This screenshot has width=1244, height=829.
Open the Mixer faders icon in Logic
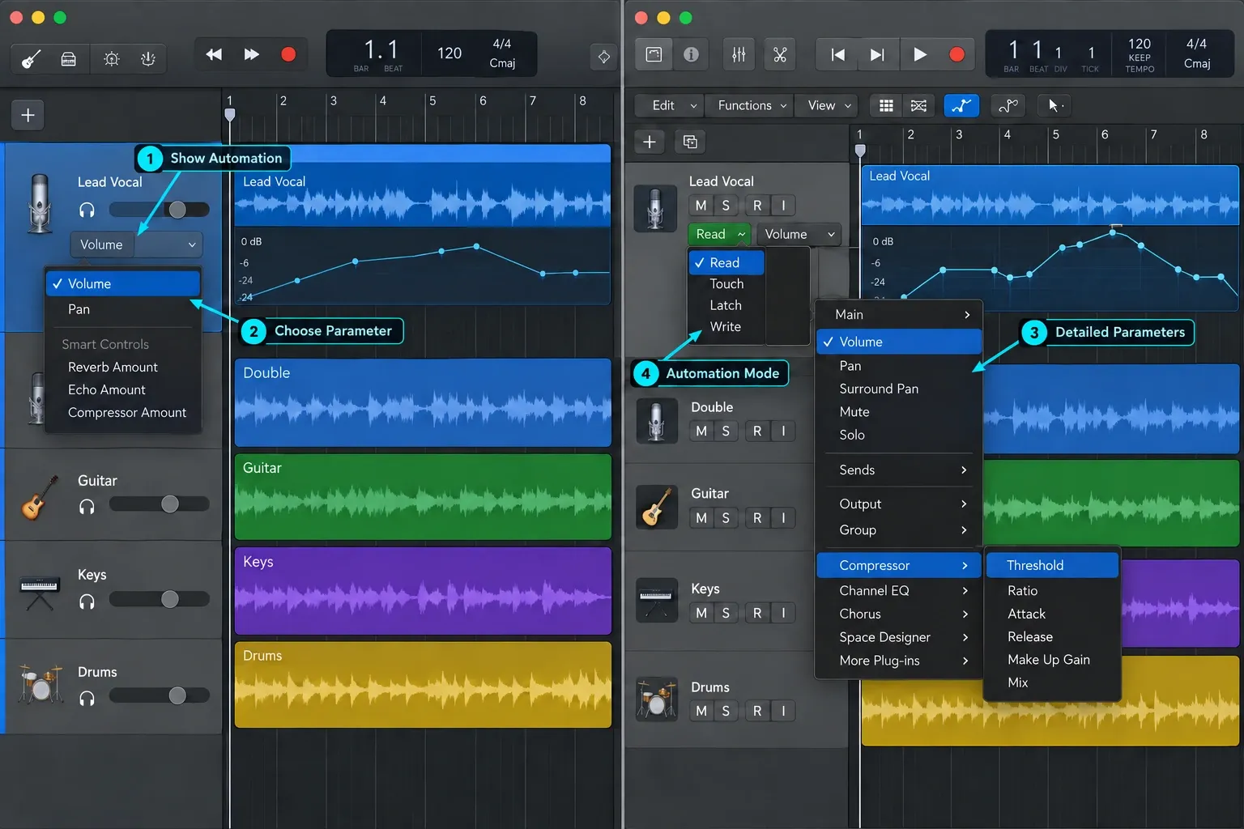[x=739, y=54]
